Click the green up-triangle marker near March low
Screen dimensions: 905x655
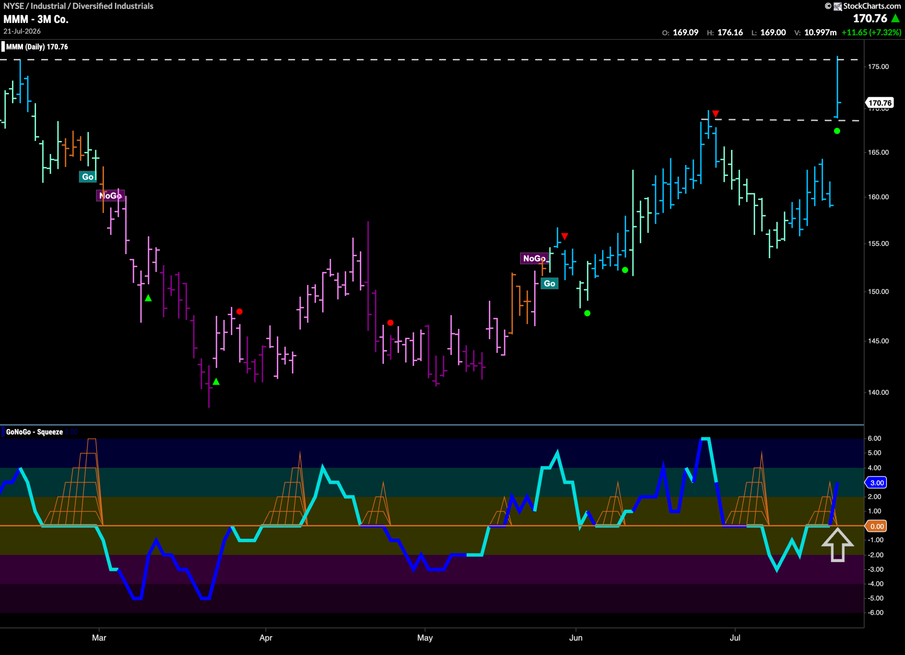(x=216, y=382)
